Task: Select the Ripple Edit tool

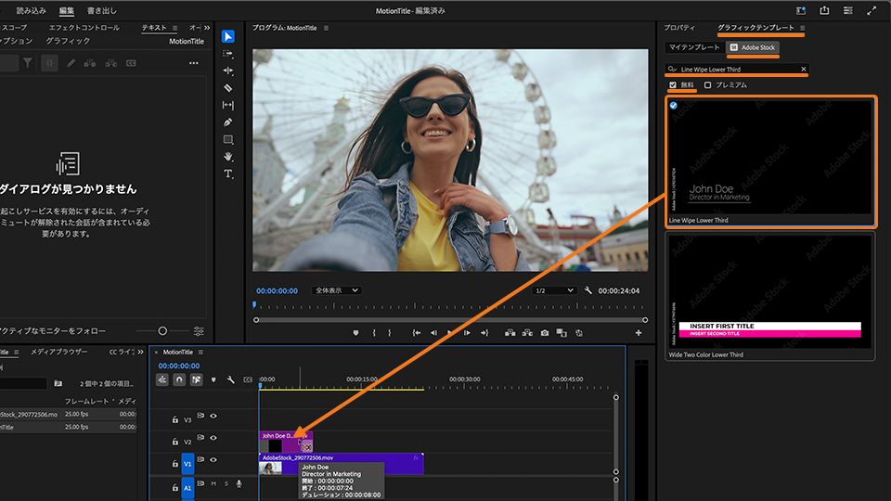Action: coord(228,71)
